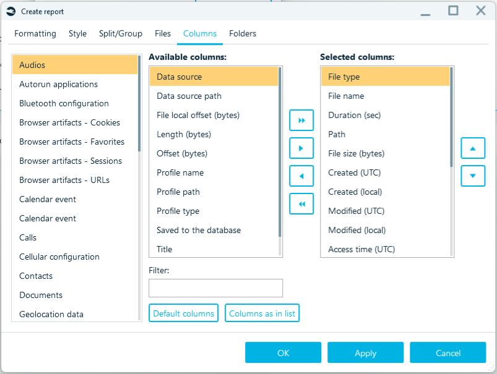Click Columns as in list button
The height and width of the screenshot is (374, 497).
262,313
